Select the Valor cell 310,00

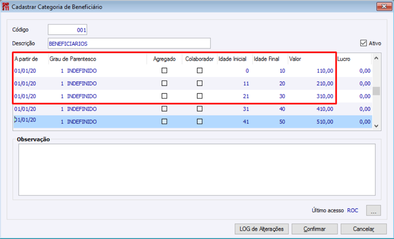[325, 96]
